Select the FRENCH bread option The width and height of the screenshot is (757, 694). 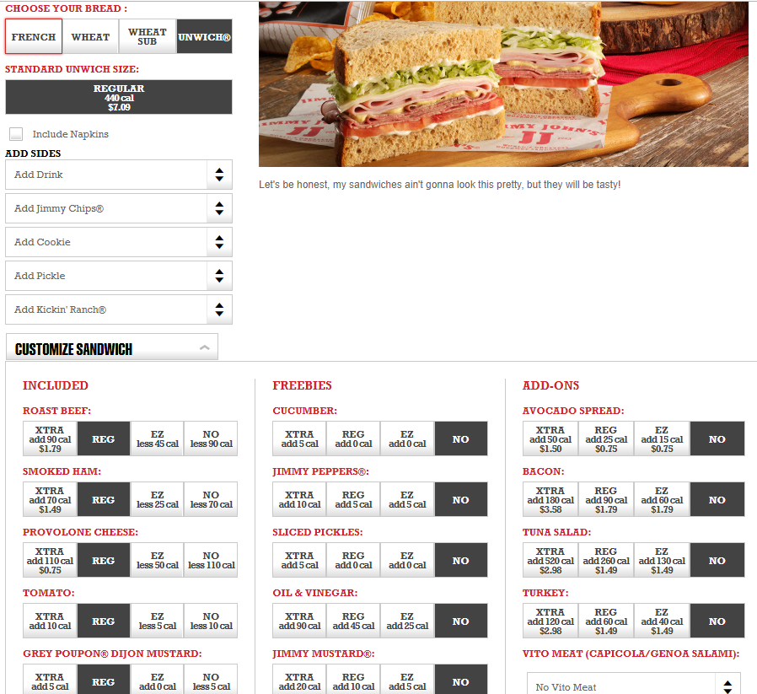click(33, 36)
